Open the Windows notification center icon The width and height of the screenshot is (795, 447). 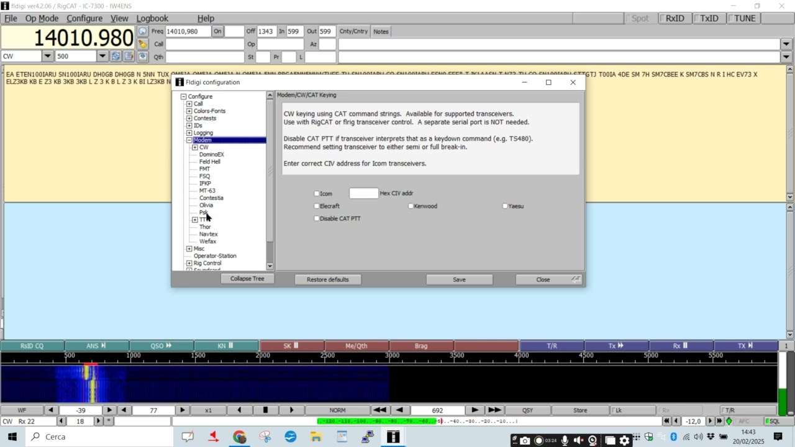coord(778,437)
